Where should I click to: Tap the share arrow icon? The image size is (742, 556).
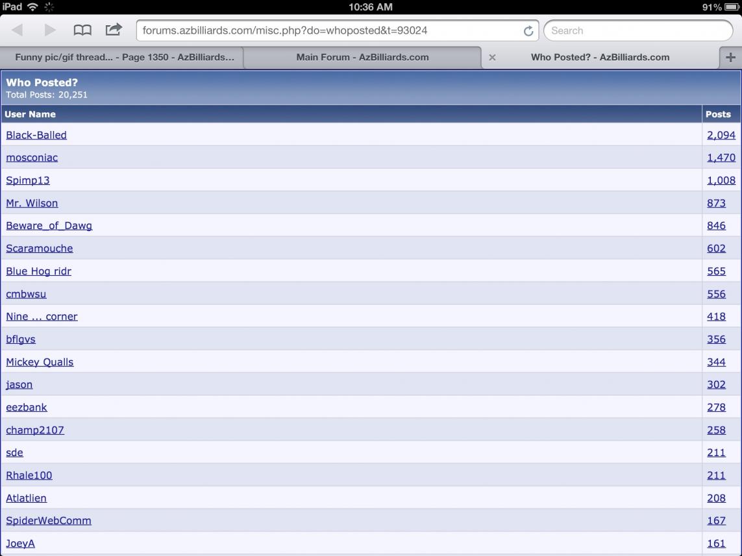[114, 30]
